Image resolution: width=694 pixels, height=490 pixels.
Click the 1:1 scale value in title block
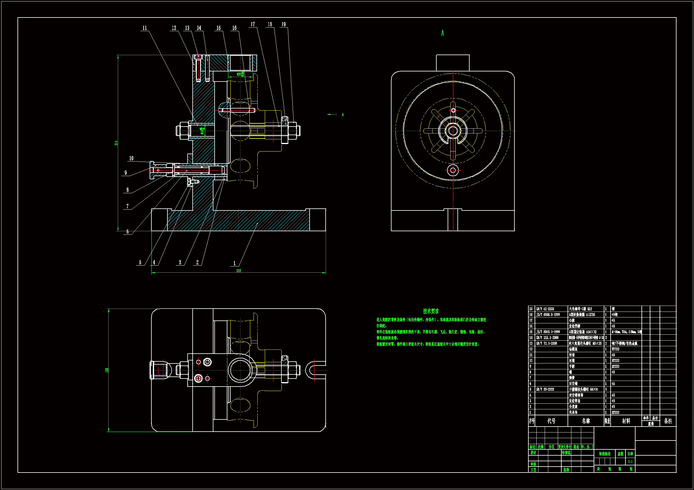click(x=630, y=461)
